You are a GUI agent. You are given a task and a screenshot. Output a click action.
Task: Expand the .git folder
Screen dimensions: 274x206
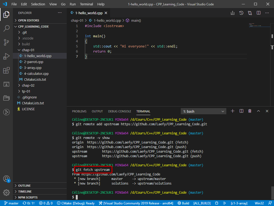[40, 32]
